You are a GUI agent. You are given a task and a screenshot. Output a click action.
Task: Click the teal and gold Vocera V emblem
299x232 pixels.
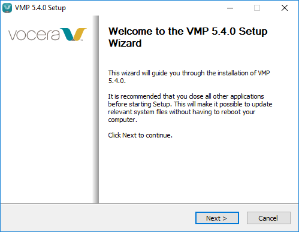click(x=74, y=34)
